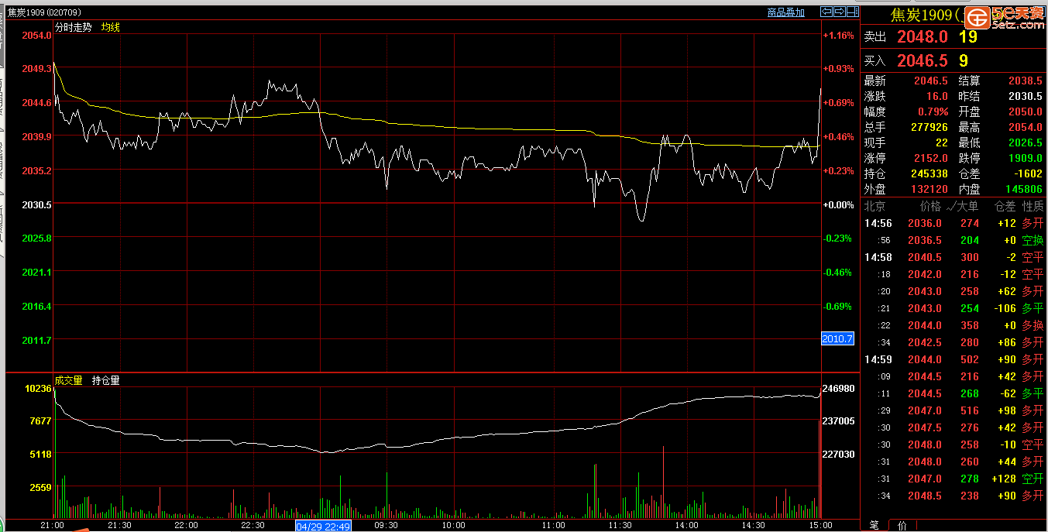Click the 跌停 value 1909.0
This screenshot has height=532, width=1048.
(x=1026, y=158)
